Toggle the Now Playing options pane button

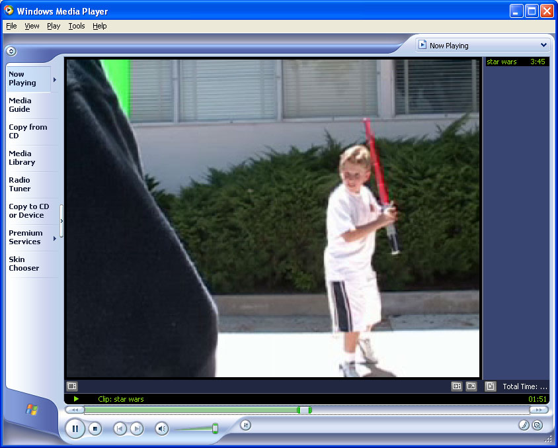pyautogui.click(x=72, y=386)
